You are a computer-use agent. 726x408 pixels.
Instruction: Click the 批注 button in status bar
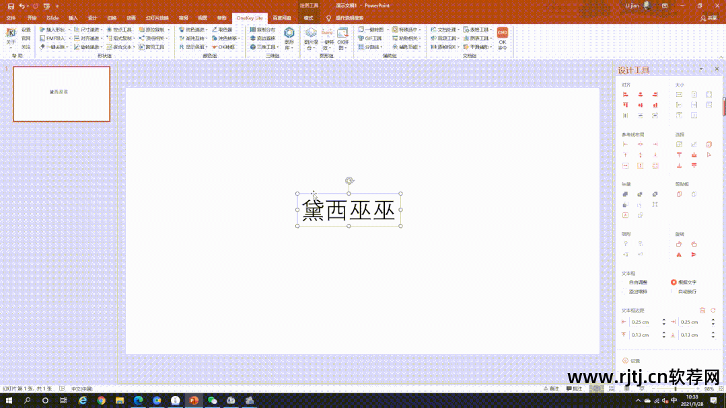[x=574, y=389]
